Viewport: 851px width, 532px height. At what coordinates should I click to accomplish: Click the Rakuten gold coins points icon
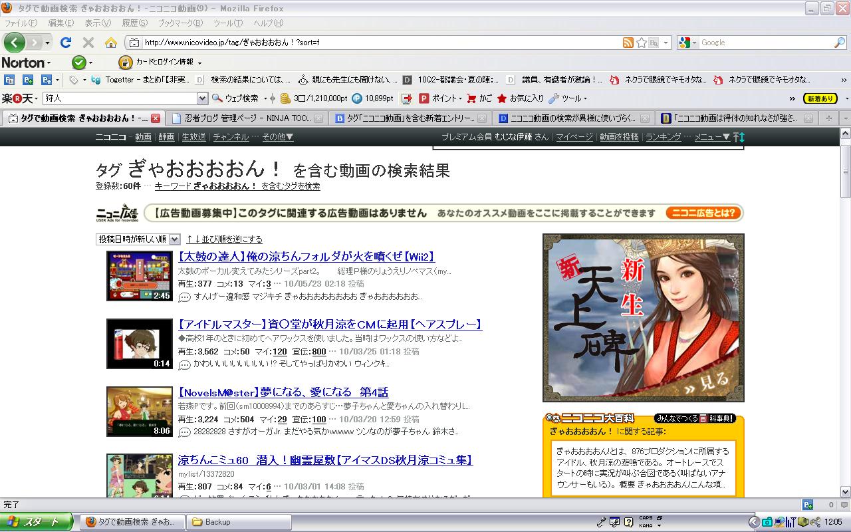point(285,98)
